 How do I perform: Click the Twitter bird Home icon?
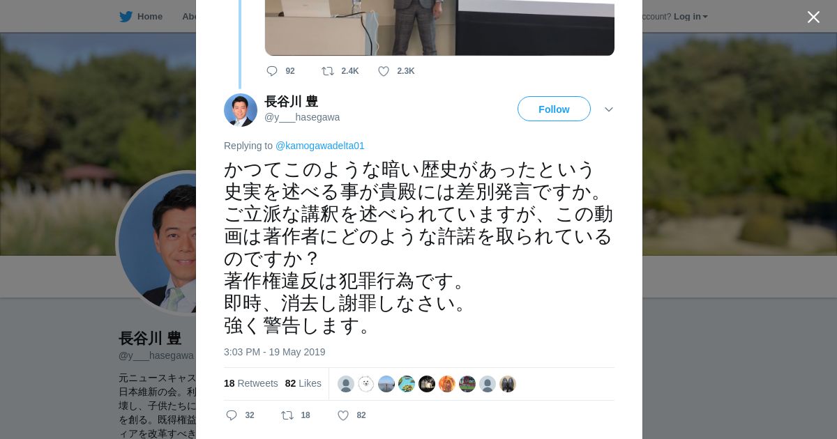(126, 17)
